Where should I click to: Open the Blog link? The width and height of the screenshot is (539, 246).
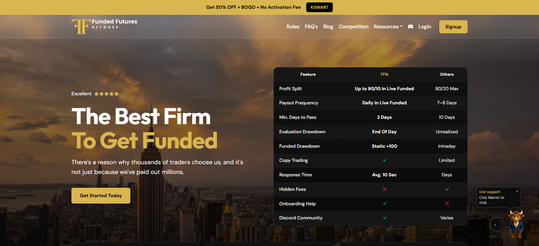click(328, 27)
